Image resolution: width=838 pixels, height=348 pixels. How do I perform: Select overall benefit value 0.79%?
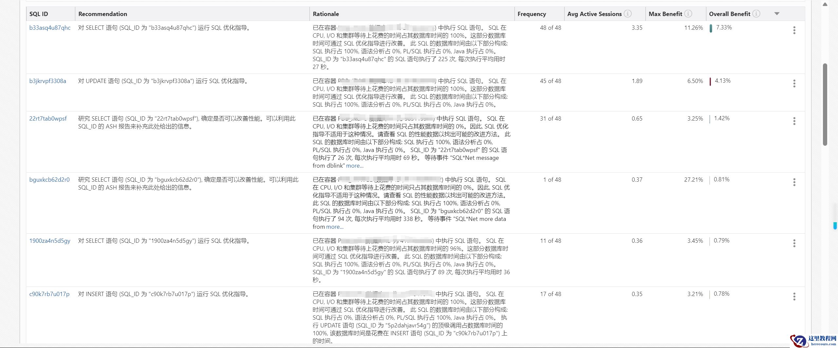[x=721, y=240]
